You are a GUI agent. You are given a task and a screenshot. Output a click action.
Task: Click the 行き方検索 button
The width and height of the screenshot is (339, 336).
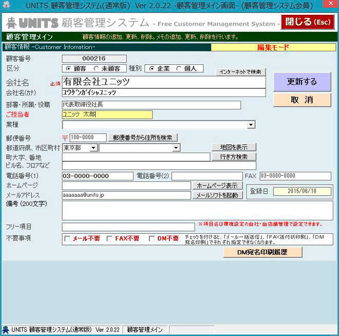[234, 157]
